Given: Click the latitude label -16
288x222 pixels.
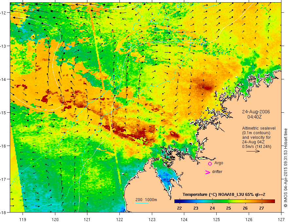Looking at the screenshot, I should [x=4, y=146].
